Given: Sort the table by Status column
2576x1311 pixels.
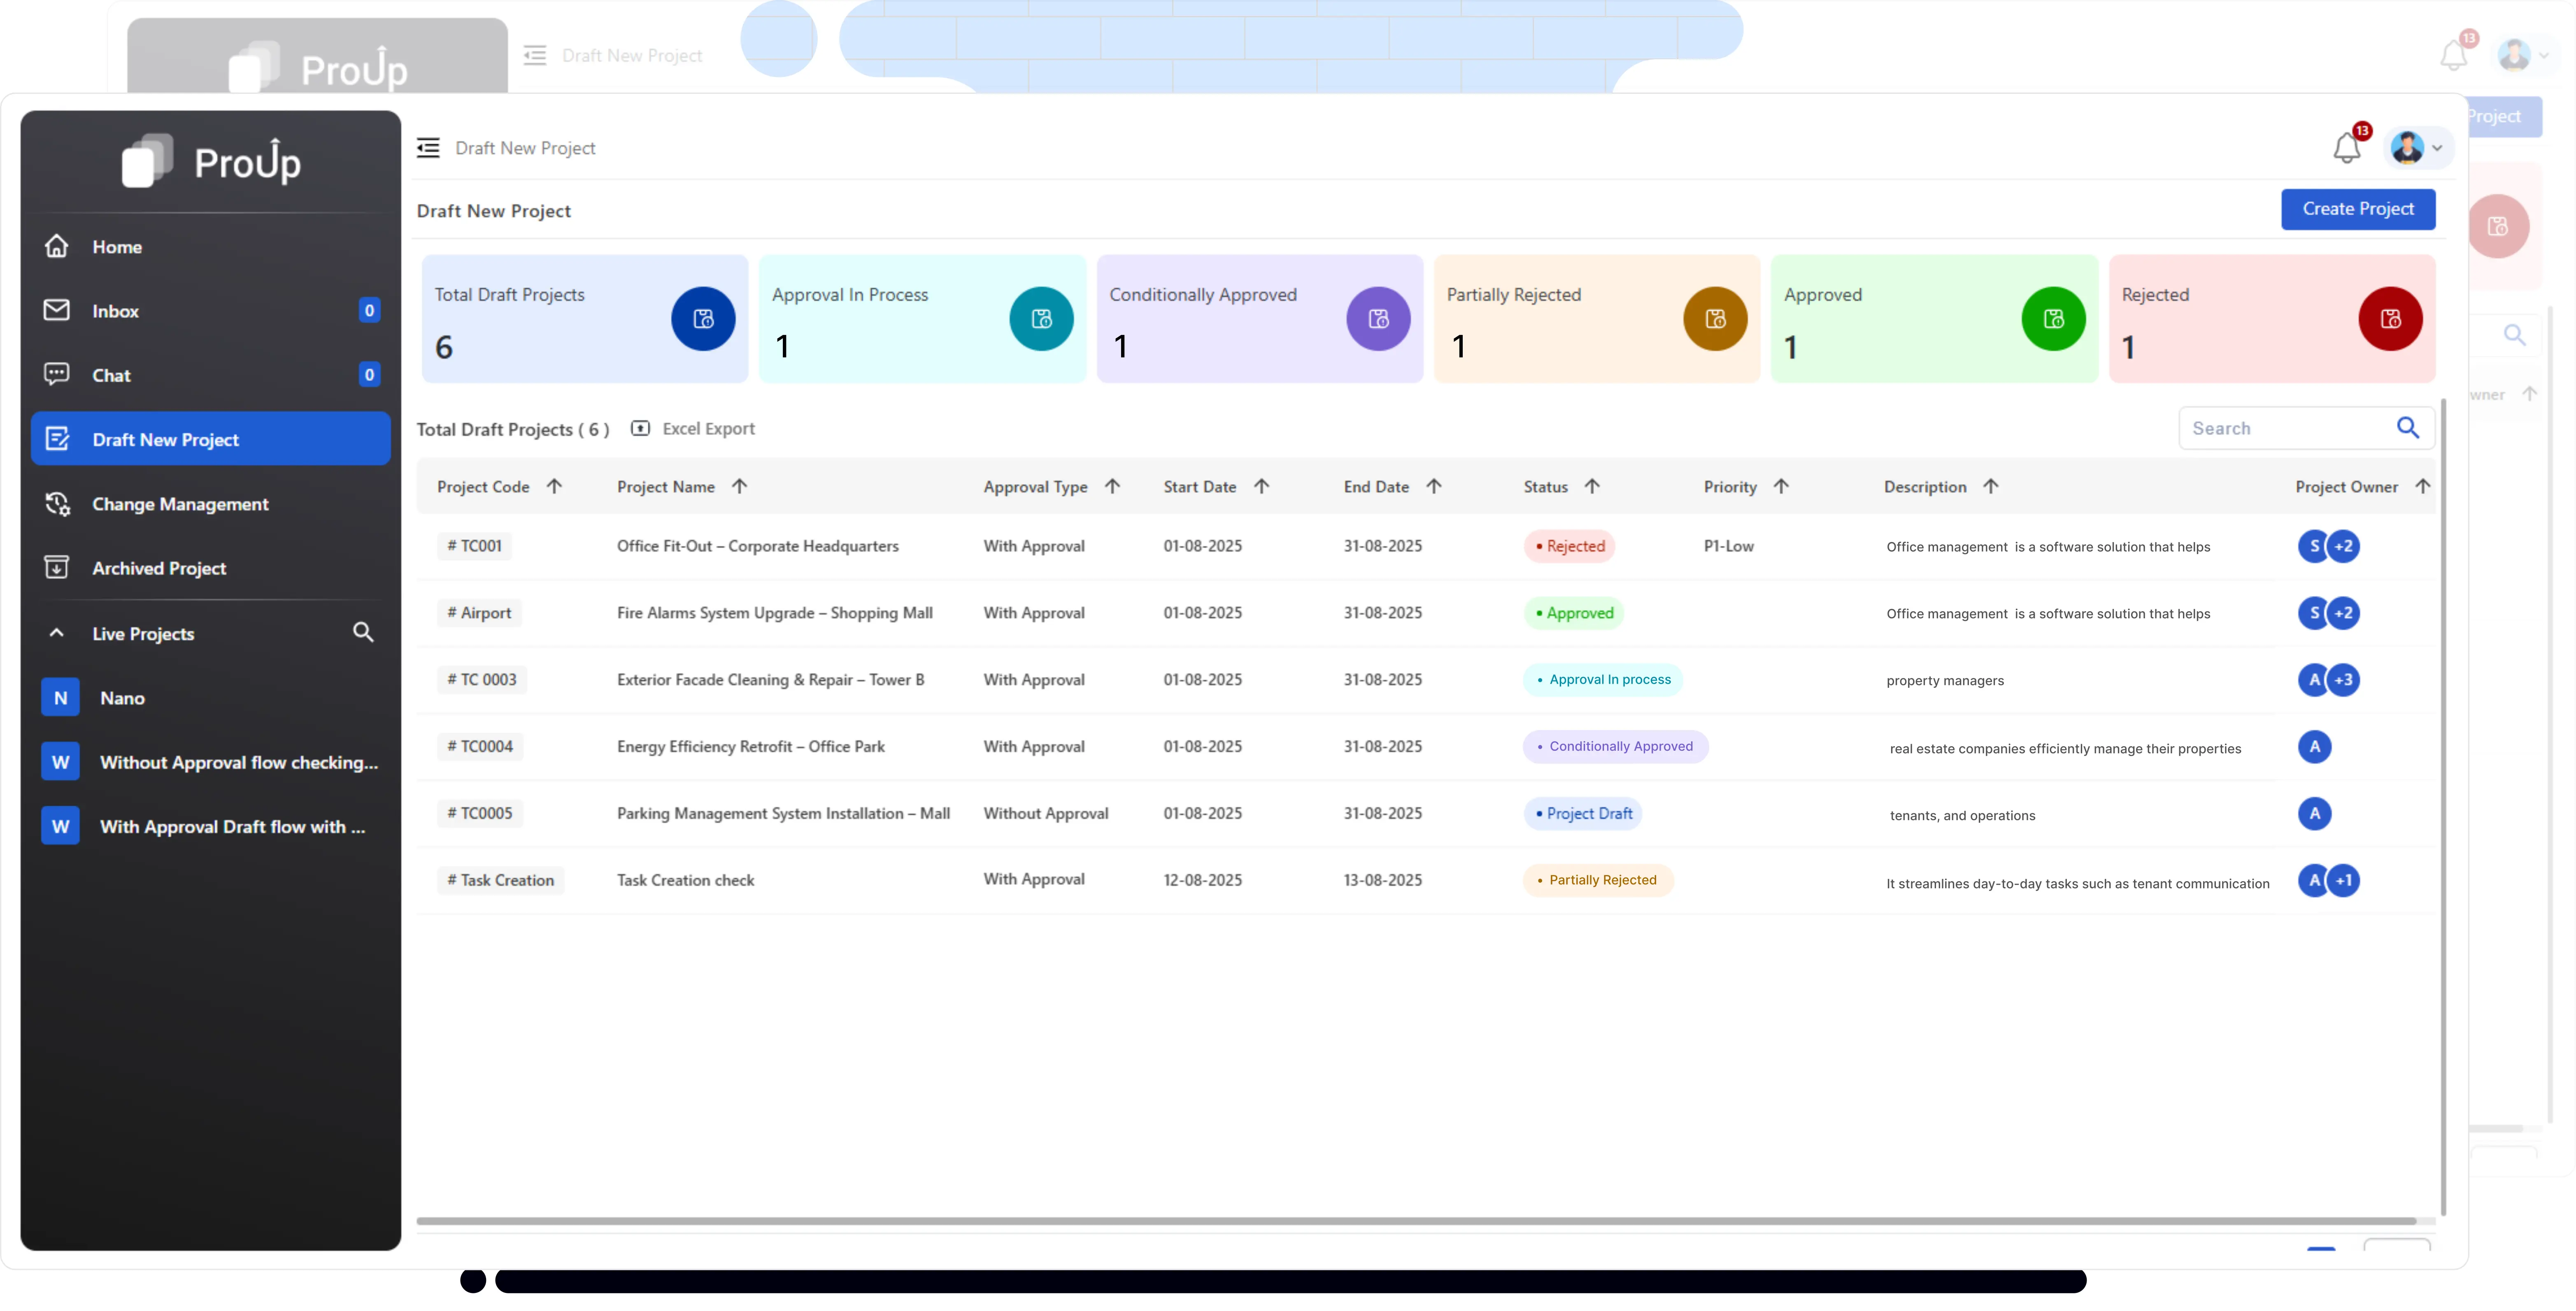Looking at the screenshot, I should click(x=1592, y=487).
